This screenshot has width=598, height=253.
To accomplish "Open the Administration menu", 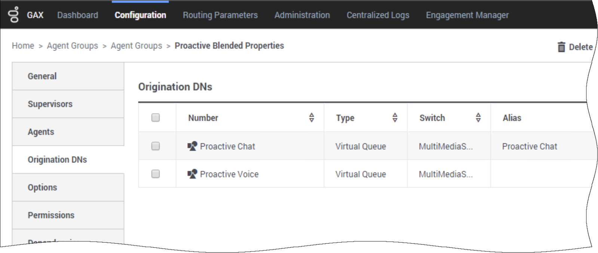I will pyautogui.click(x=302, y=15).
